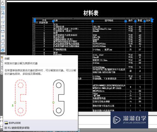The width and height of the screenshot is (157, 132).
Task: Select the Chamfer tool
Action: [x=3, y=41]
